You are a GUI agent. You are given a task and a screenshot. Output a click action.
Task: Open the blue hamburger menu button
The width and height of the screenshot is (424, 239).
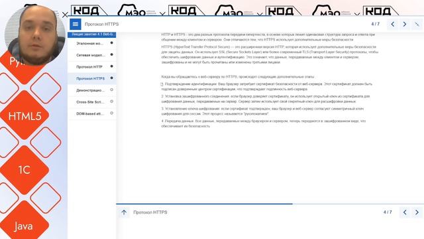tap(76, 24)
